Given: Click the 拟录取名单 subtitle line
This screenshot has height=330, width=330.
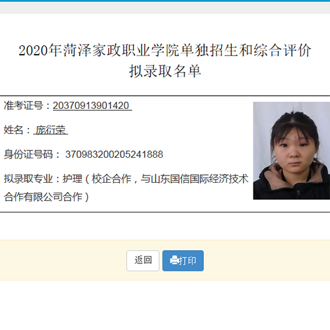Looking at the screenshot, I should 165,71.
